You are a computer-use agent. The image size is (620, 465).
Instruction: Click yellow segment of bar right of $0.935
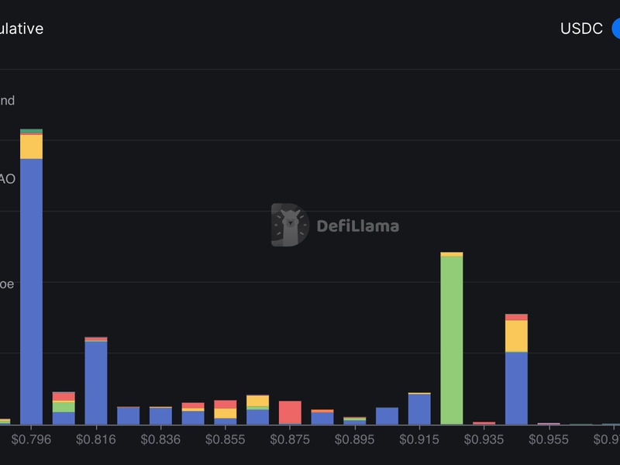tap(516, 336)
